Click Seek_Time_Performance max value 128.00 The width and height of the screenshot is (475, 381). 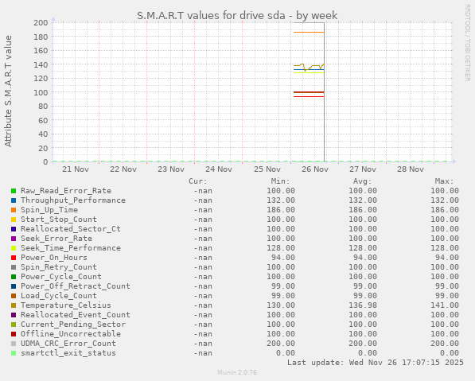coord(445,248)
